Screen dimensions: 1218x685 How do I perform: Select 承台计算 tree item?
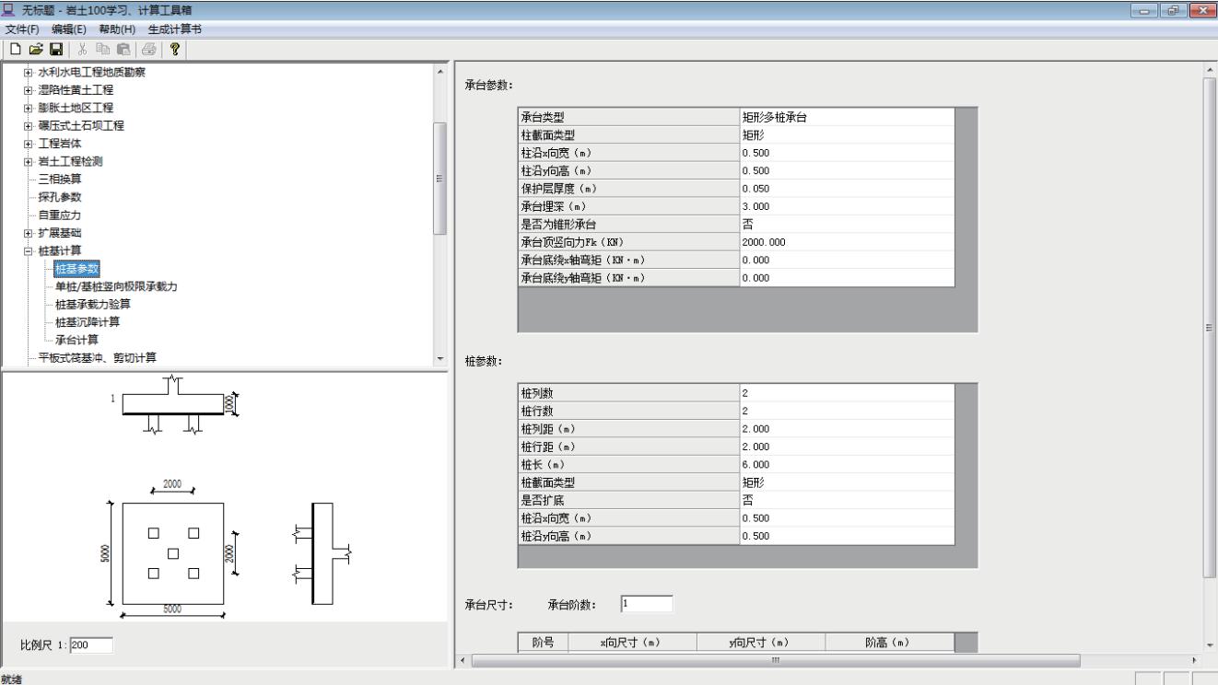click(77, 340)
